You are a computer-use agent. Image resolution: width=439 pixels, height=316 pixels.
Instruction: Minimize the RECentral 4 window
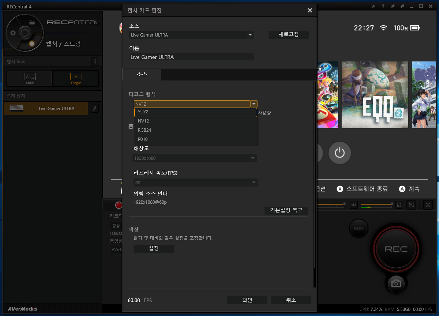[x=412, y=7]
